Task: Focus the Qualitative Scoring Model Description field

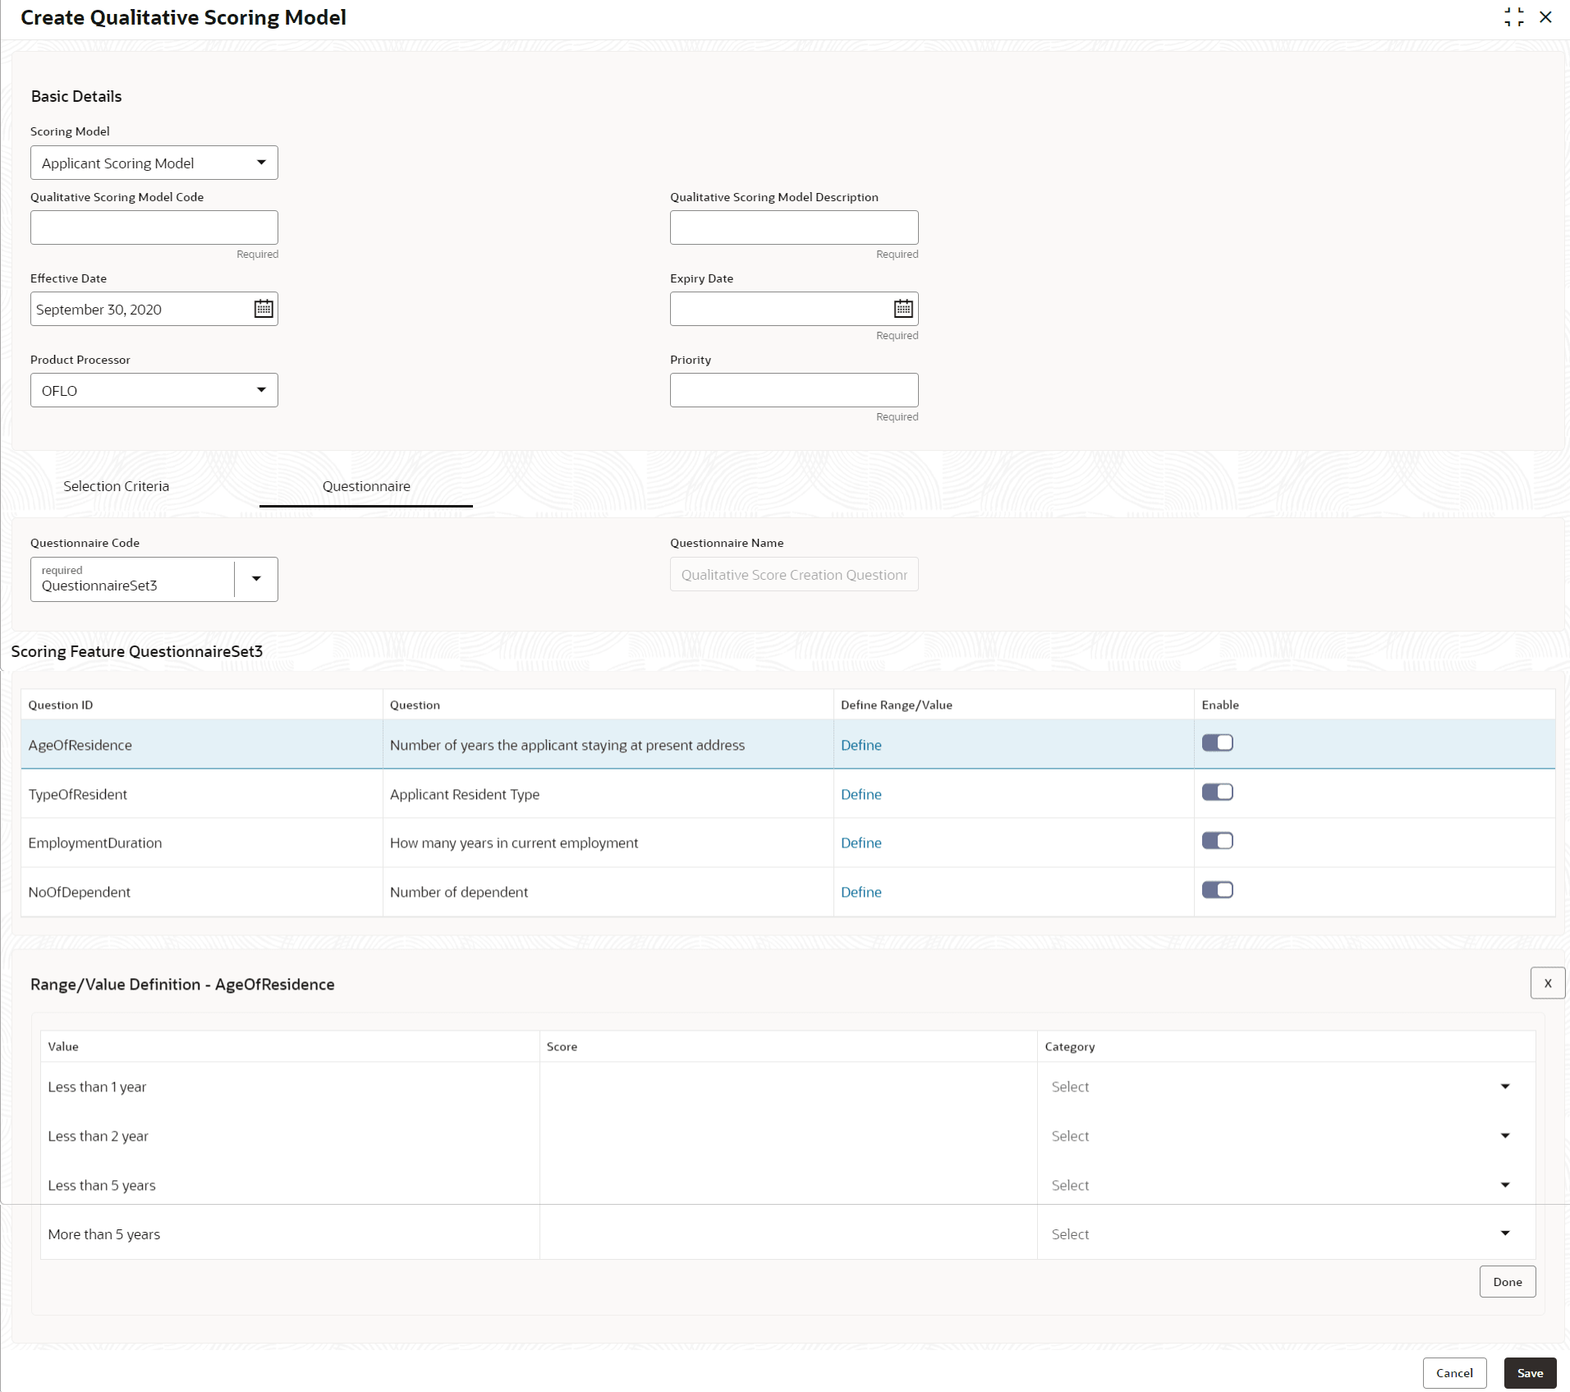Action: coord(794,227)
